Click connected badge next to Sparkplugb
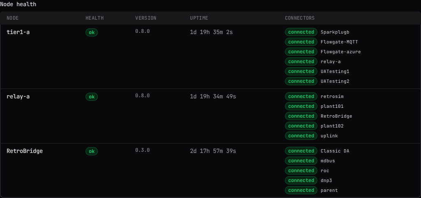 301,32
